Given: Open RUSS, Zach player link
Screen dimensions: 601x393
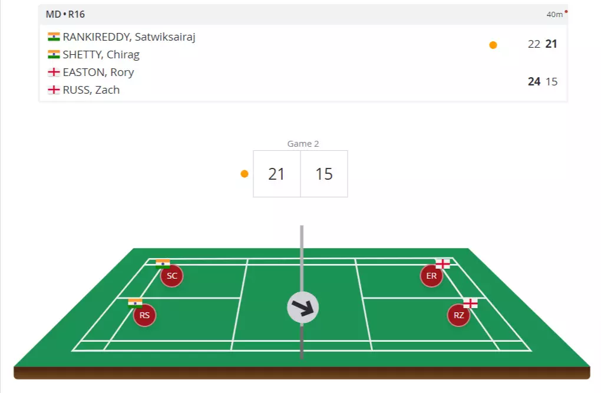Looking at the screenshot, I should (x=91, y=90).
